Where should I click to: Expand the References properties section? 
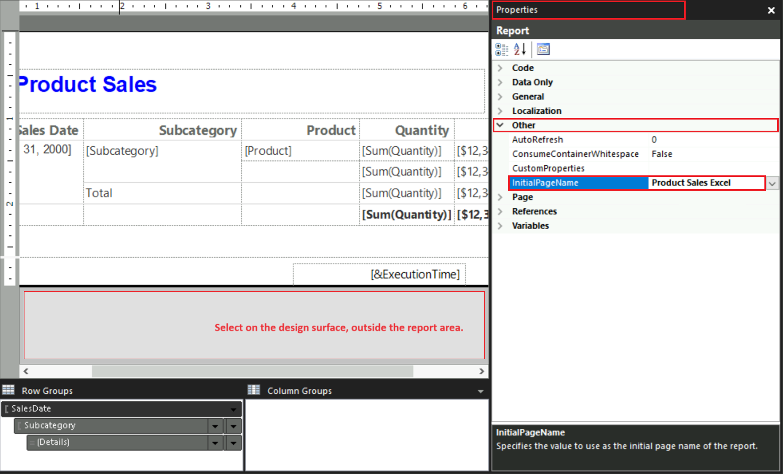click(500, 211)
